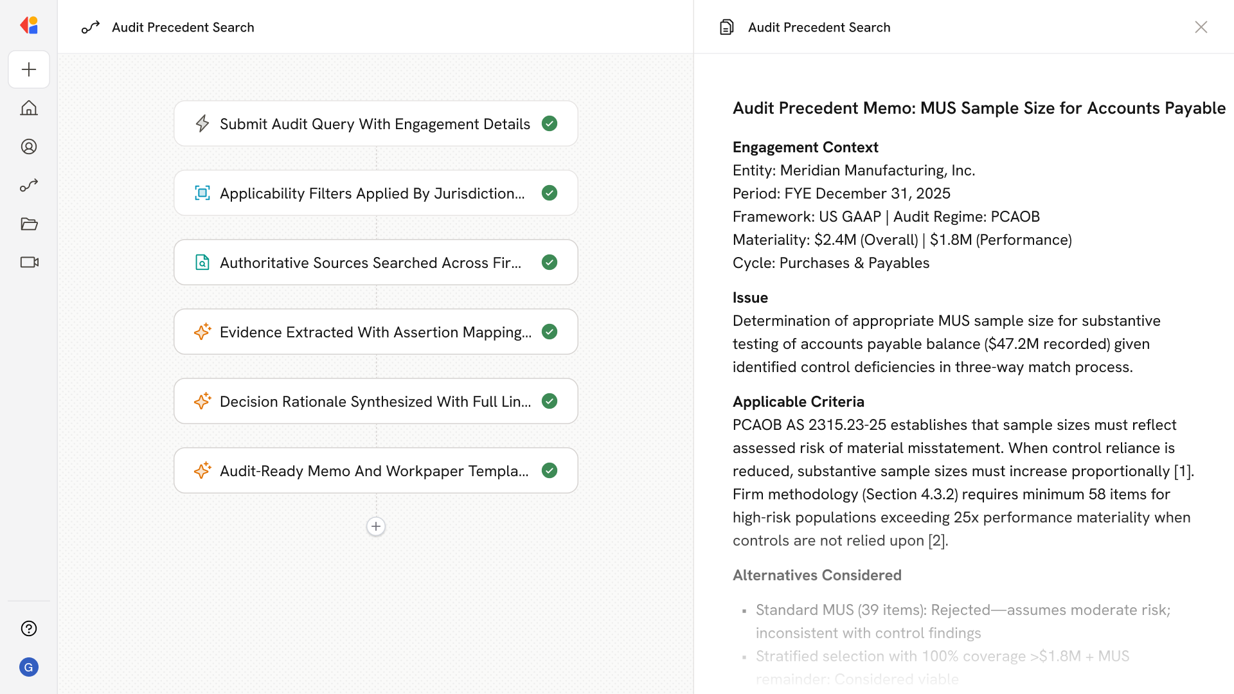Close the Audit Precedent Search memo panel
This screenshot has width=1234, height=694.
click(1201, 27)
